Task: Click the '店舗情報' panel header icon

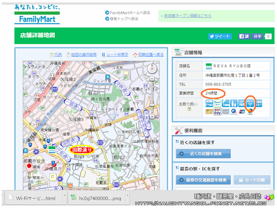Action: [x=178, y=52]
